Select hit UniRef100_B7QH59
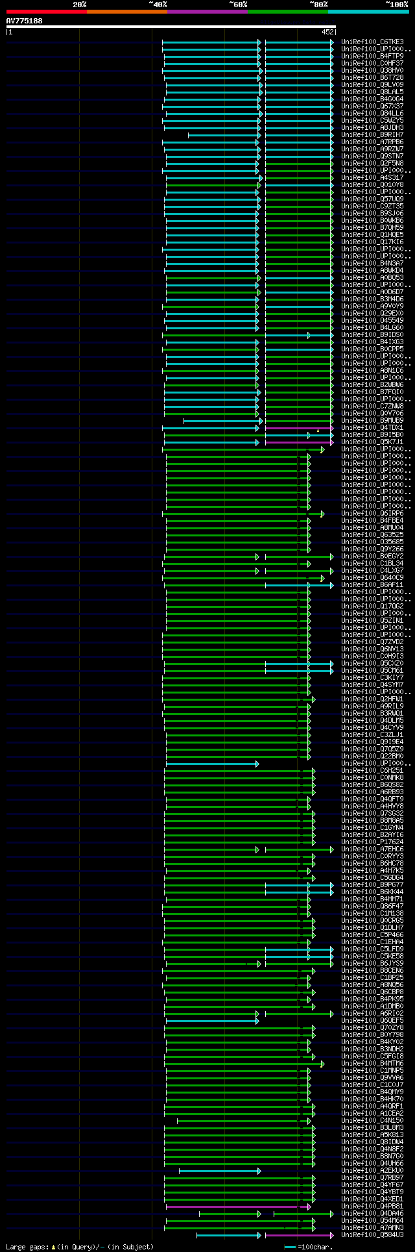 [x=372, y=228]
